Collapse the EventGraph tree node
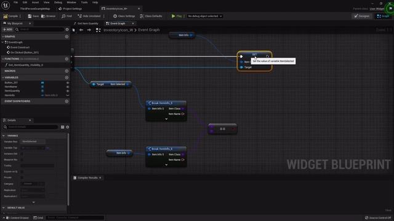This screenshot has height=221, width=394. (x=3, y=42)
